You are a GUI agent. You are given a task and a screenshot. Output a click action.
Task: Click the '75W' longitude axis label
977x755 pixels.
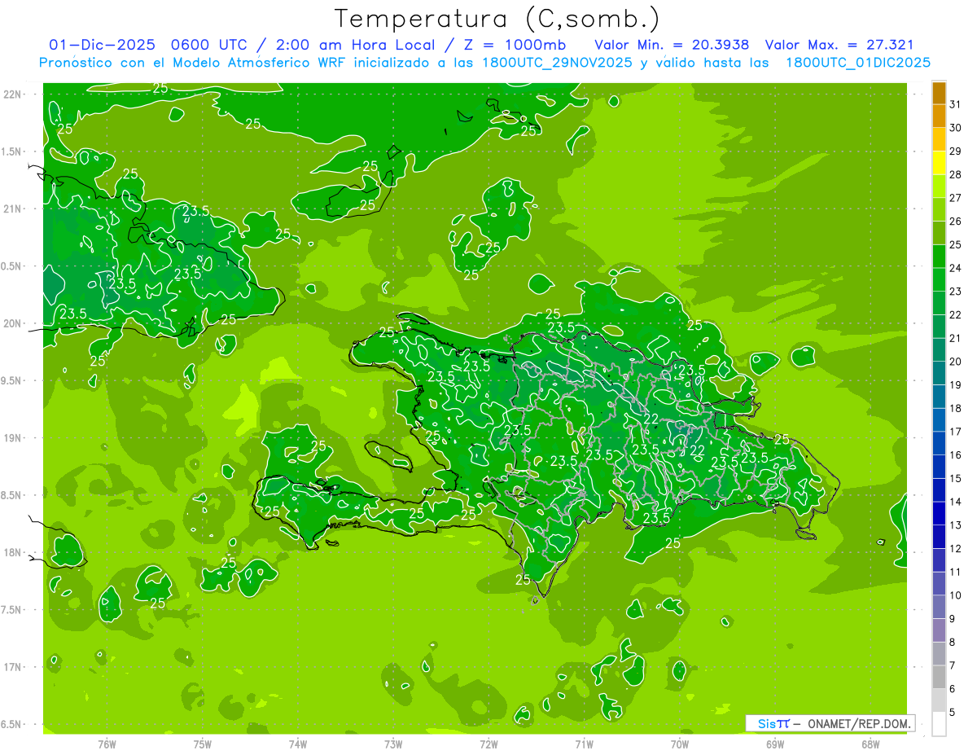click(x=202, y=744)
